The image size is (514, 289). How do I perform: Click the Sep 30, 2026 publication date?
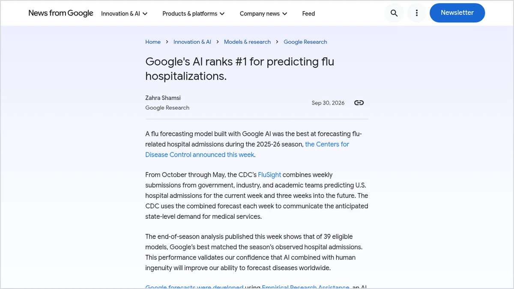[328, 103]
